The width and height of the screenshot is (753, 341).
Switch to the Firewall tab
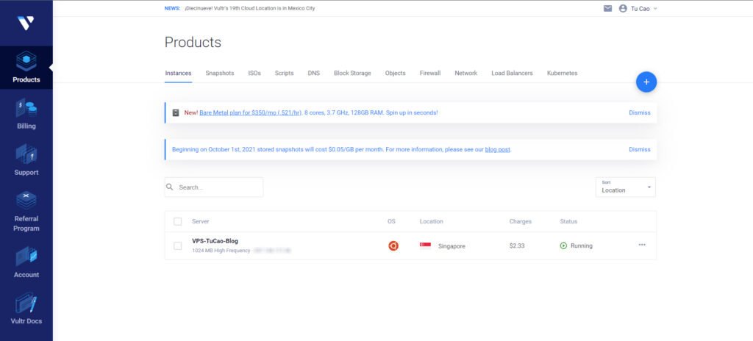[x=430, y=73]
